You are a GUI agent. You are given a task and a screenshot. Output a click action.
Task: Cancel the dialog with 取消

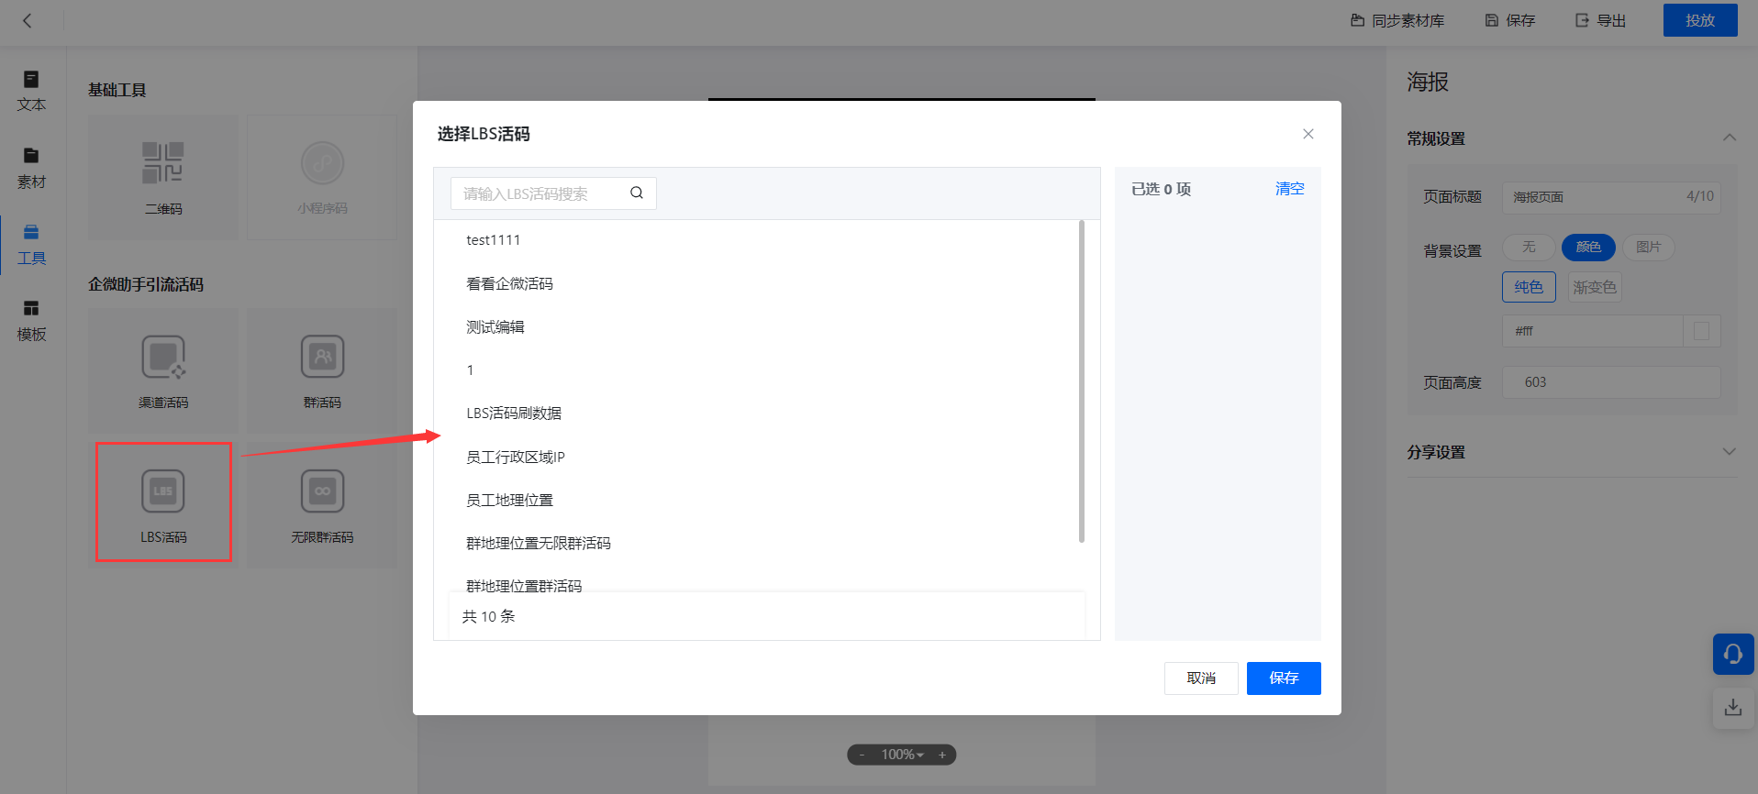[x=1201, y=678]
